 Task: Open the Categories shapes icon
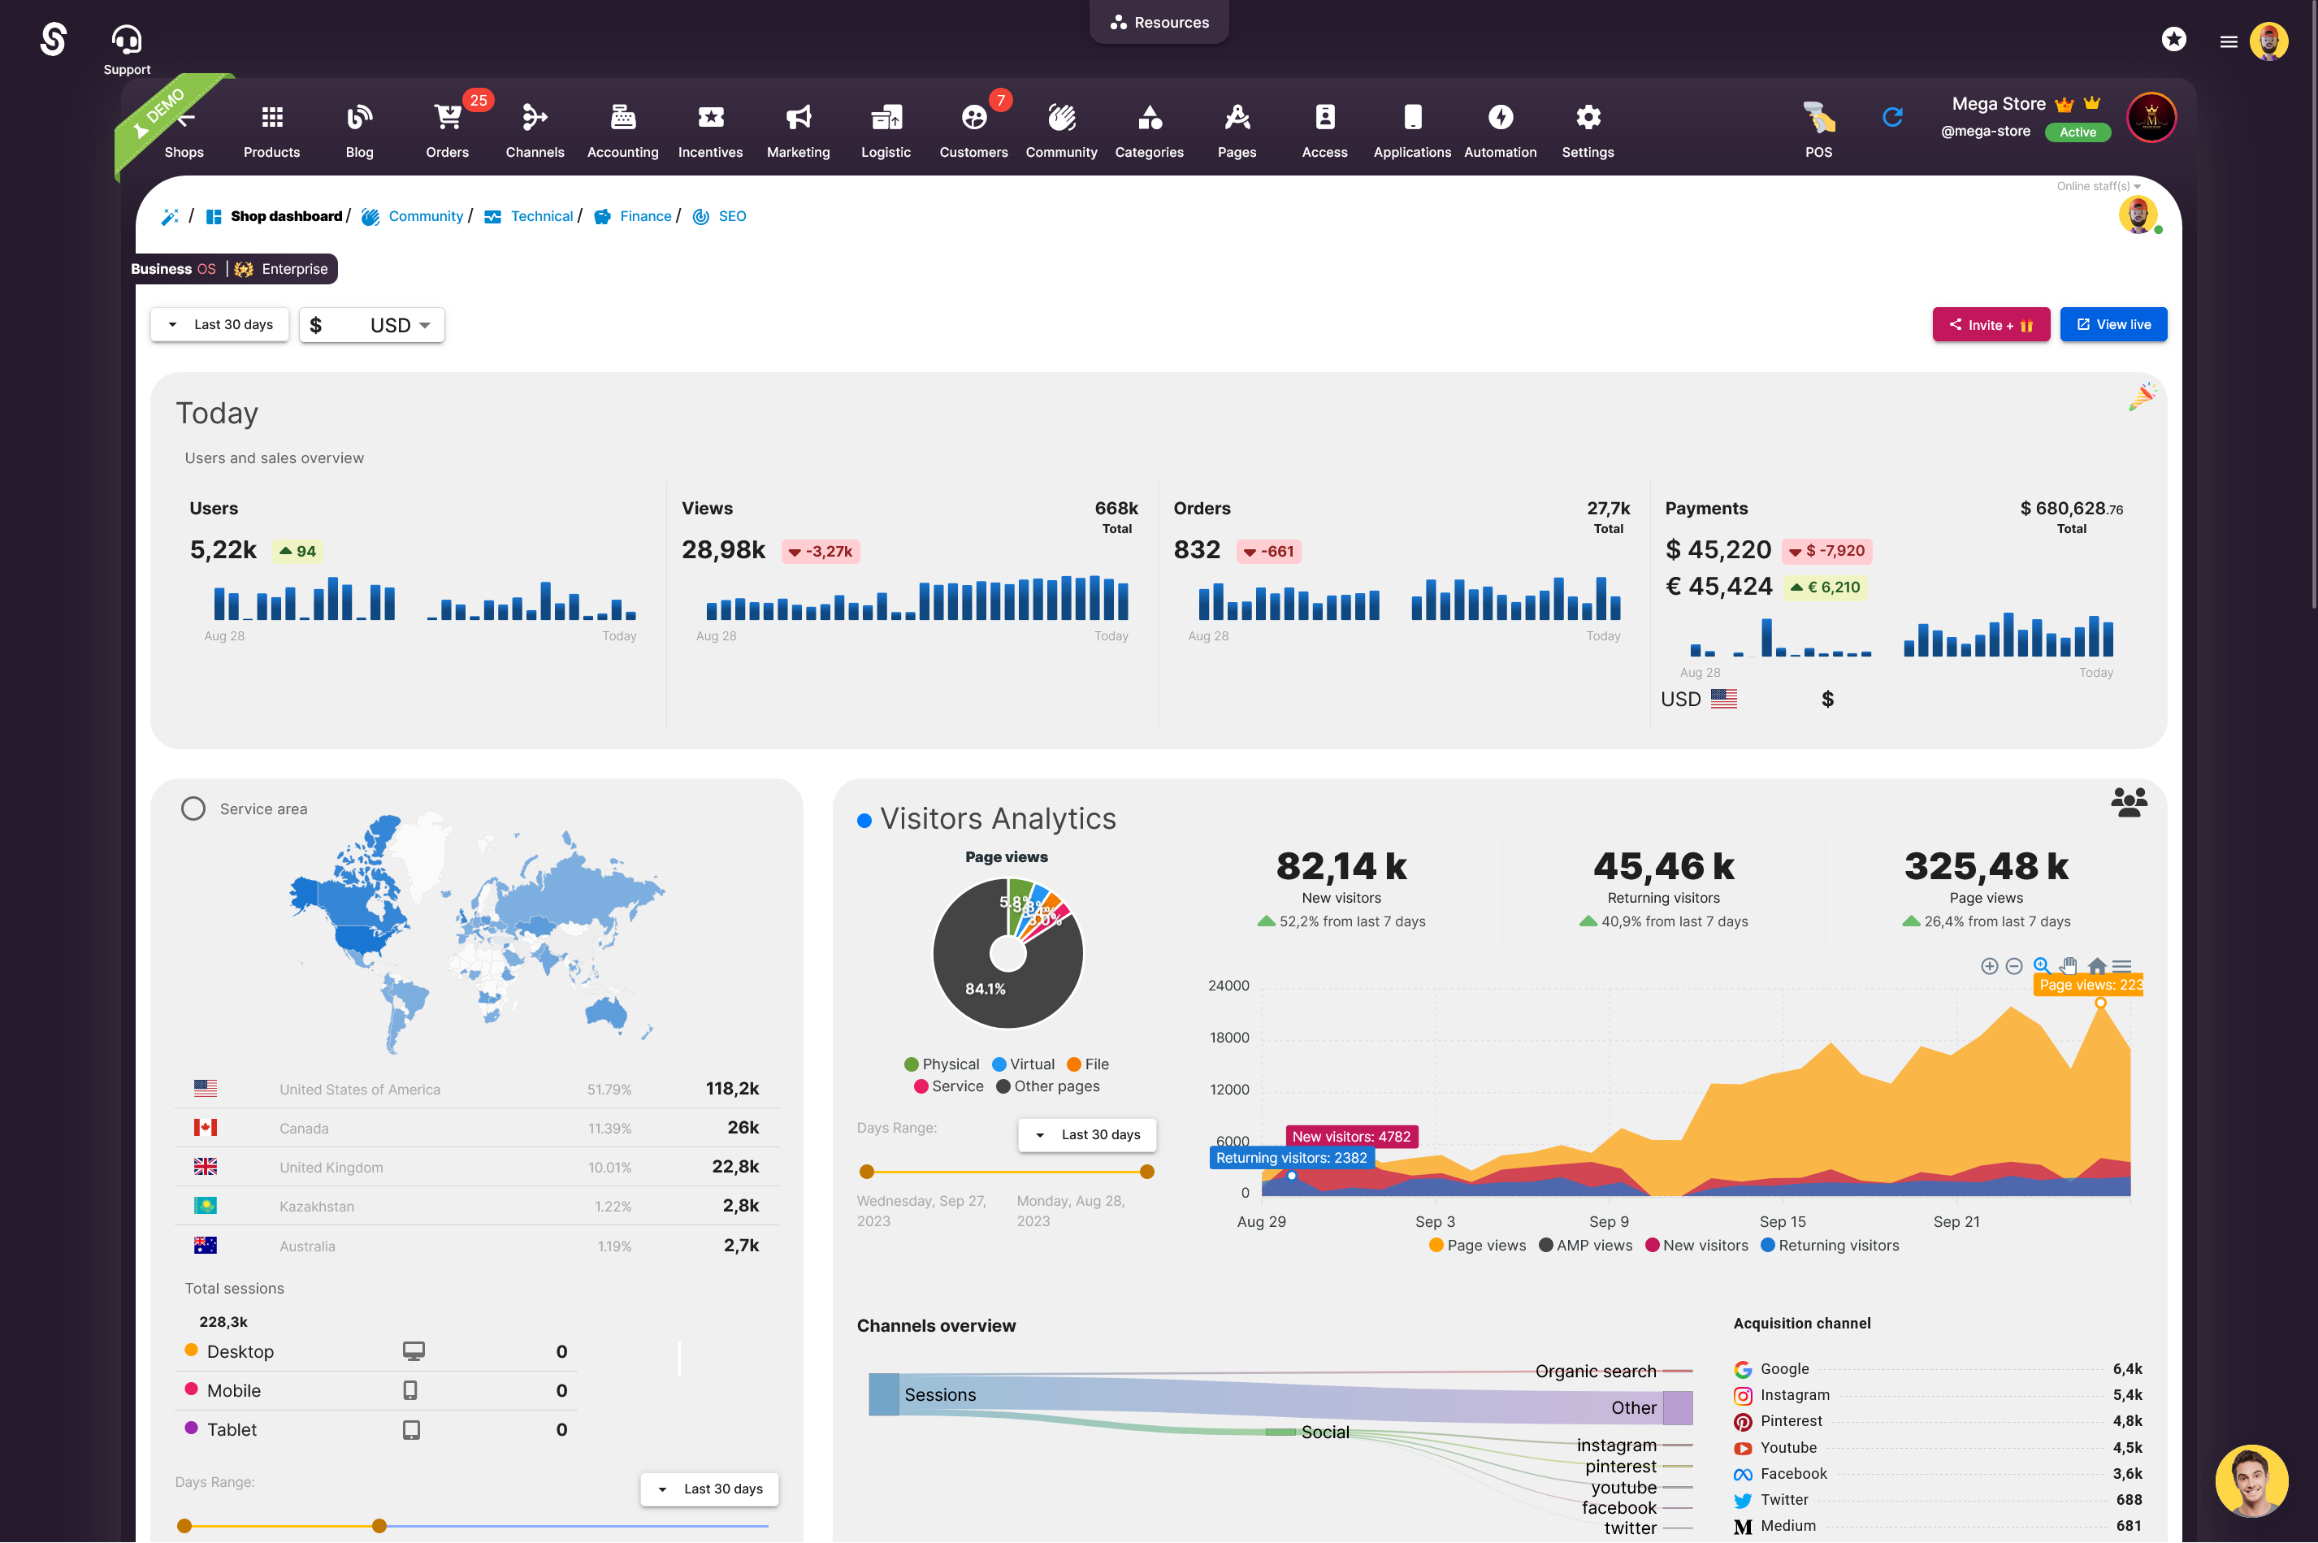(x=1149, y=117)
